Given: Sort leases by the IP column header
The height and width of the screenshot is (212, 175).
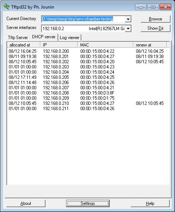Looking at the screenshot, I should click(x=59, y=45).
